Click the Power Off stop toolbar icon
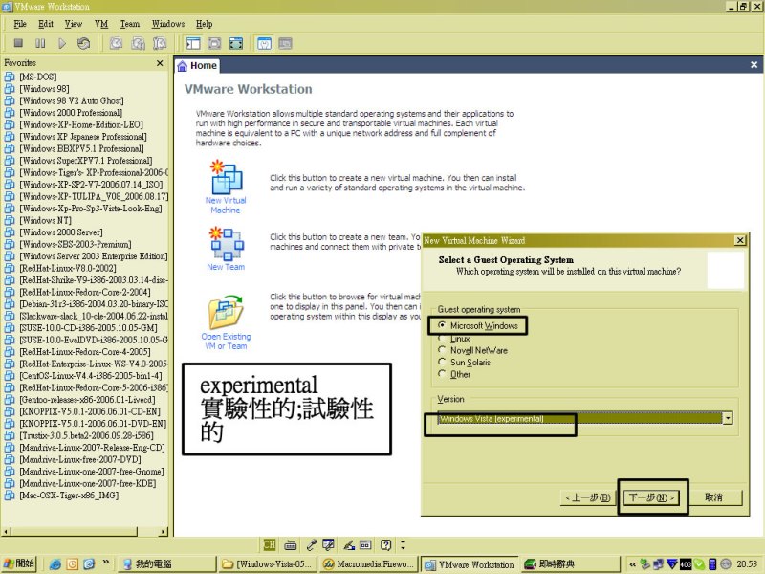The image size is (765, 574). (x=18, y=43)
